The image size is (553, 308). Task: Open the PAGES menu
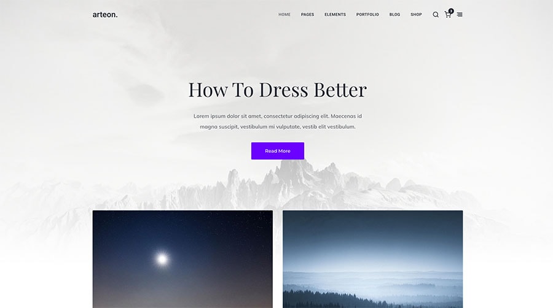307,15
